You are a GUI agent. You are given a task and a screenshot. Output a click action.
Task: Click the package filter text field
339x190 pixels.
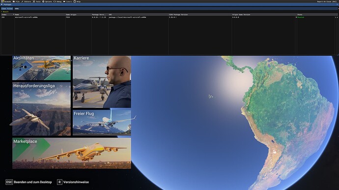175,9
